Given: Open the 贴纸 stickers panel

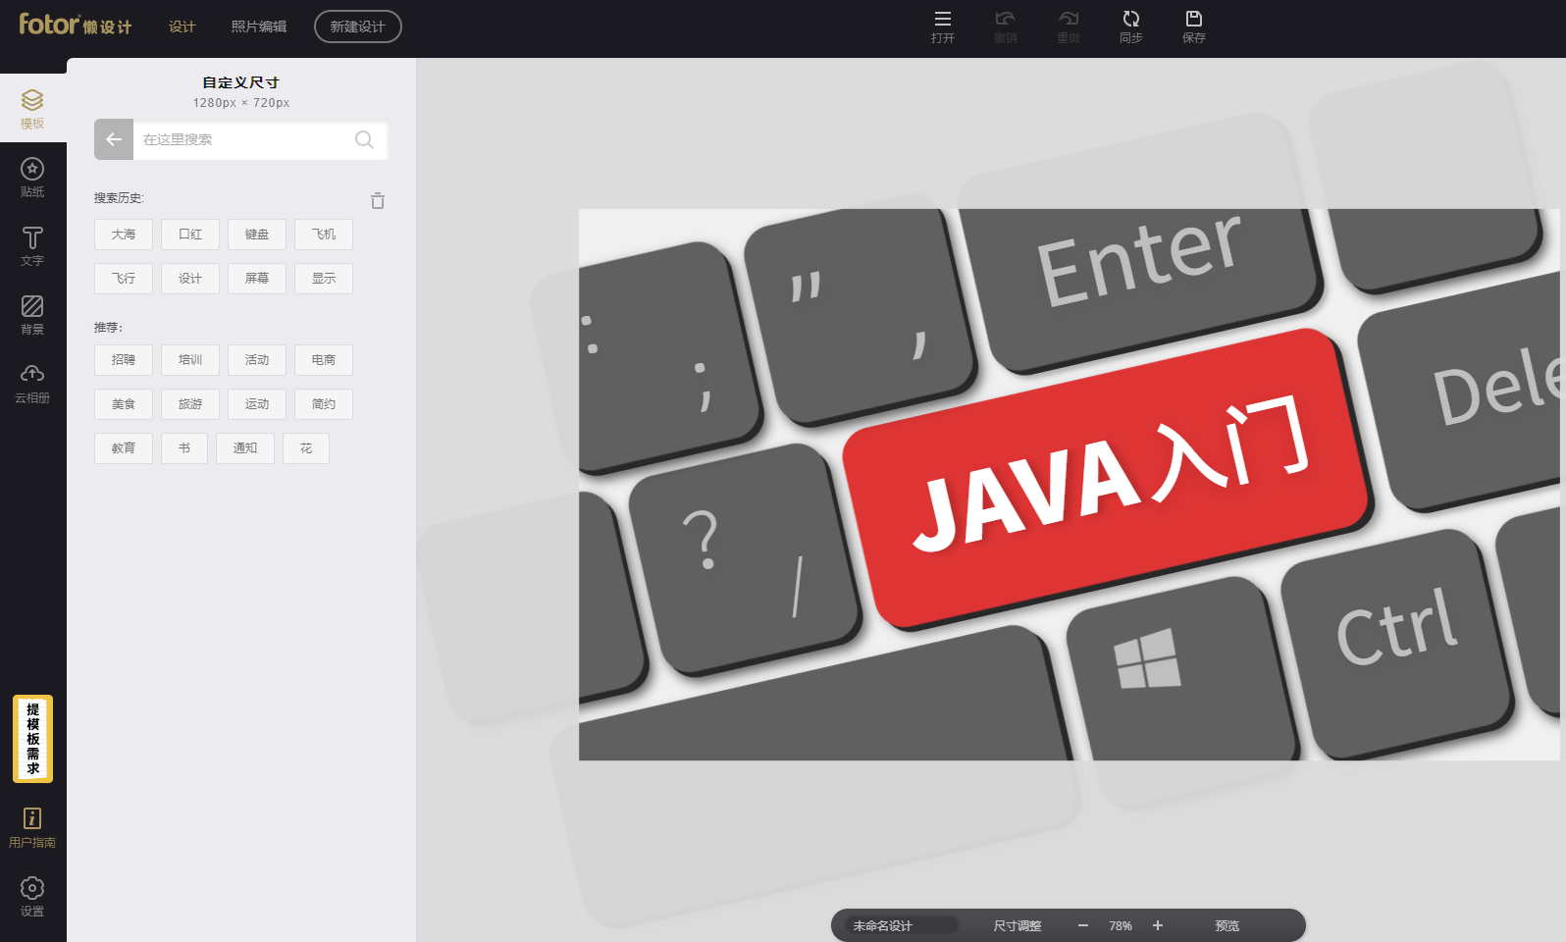Looking at the screenshot, I should click(32, 178).
